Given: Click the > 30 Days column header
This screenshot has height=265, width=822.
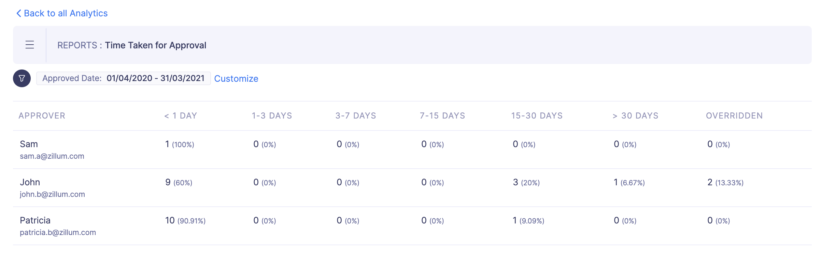Looking at the screenshot, I should pos(635,116).
